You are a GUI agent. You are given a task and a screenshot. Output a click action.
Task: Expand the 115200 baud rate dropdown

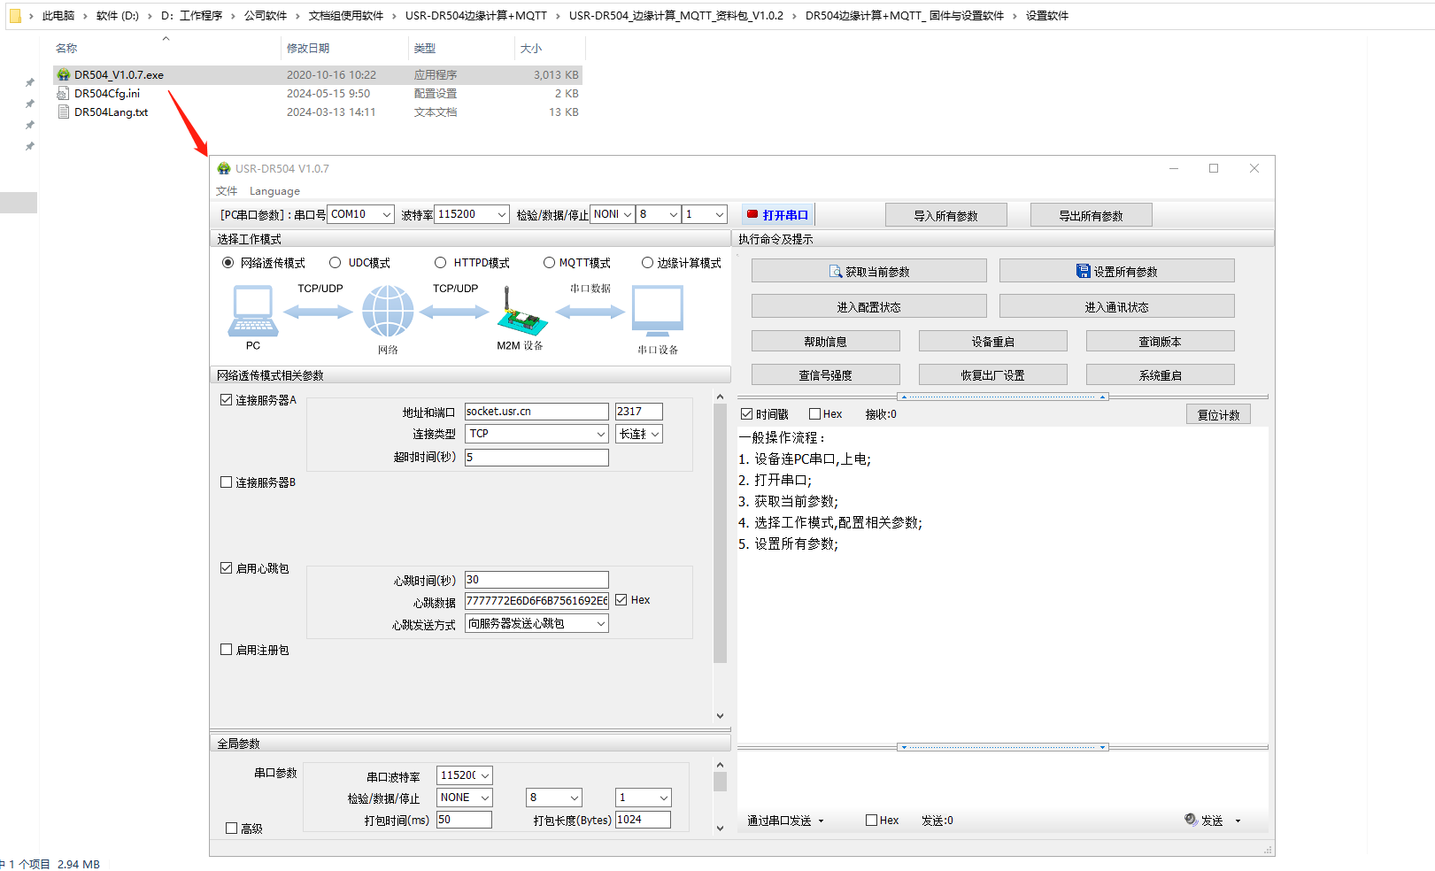coord(472,215)
